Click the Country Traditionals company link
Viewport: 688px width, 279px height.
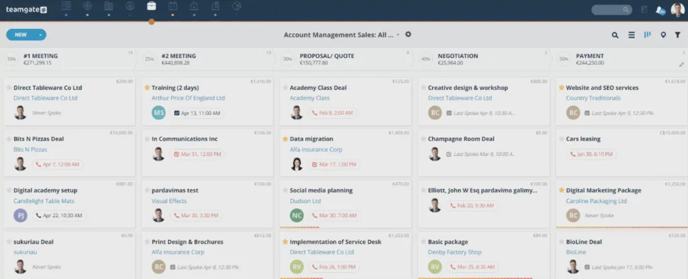(593, 98)
